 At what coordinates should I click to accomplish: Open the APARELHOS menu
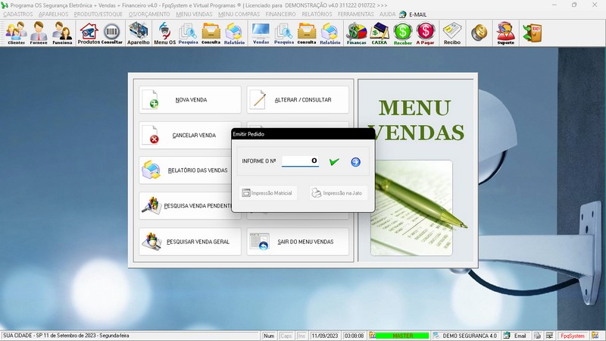(53, 14)
